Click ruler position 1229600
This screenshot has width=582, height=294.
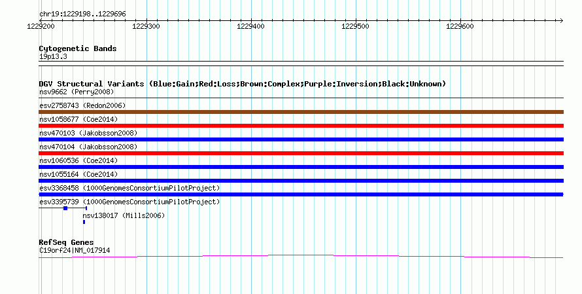coord(460,26)
